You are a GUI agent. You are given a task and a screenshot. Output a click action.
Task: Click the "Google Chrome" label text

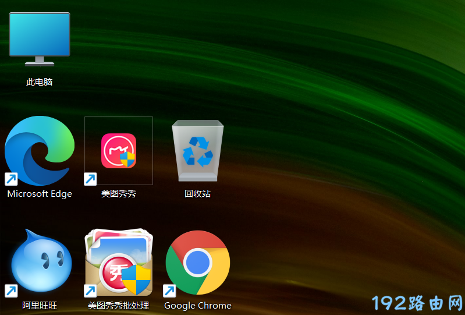click(198, 306)
